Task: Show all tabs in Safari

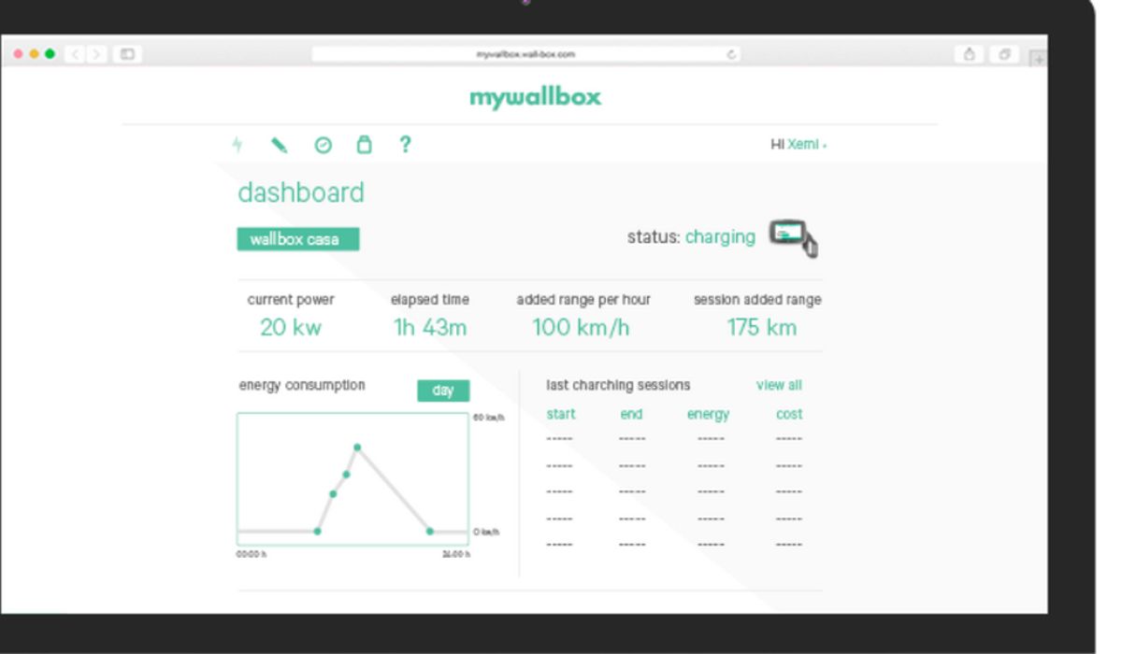Action: tap(1003, 54)
